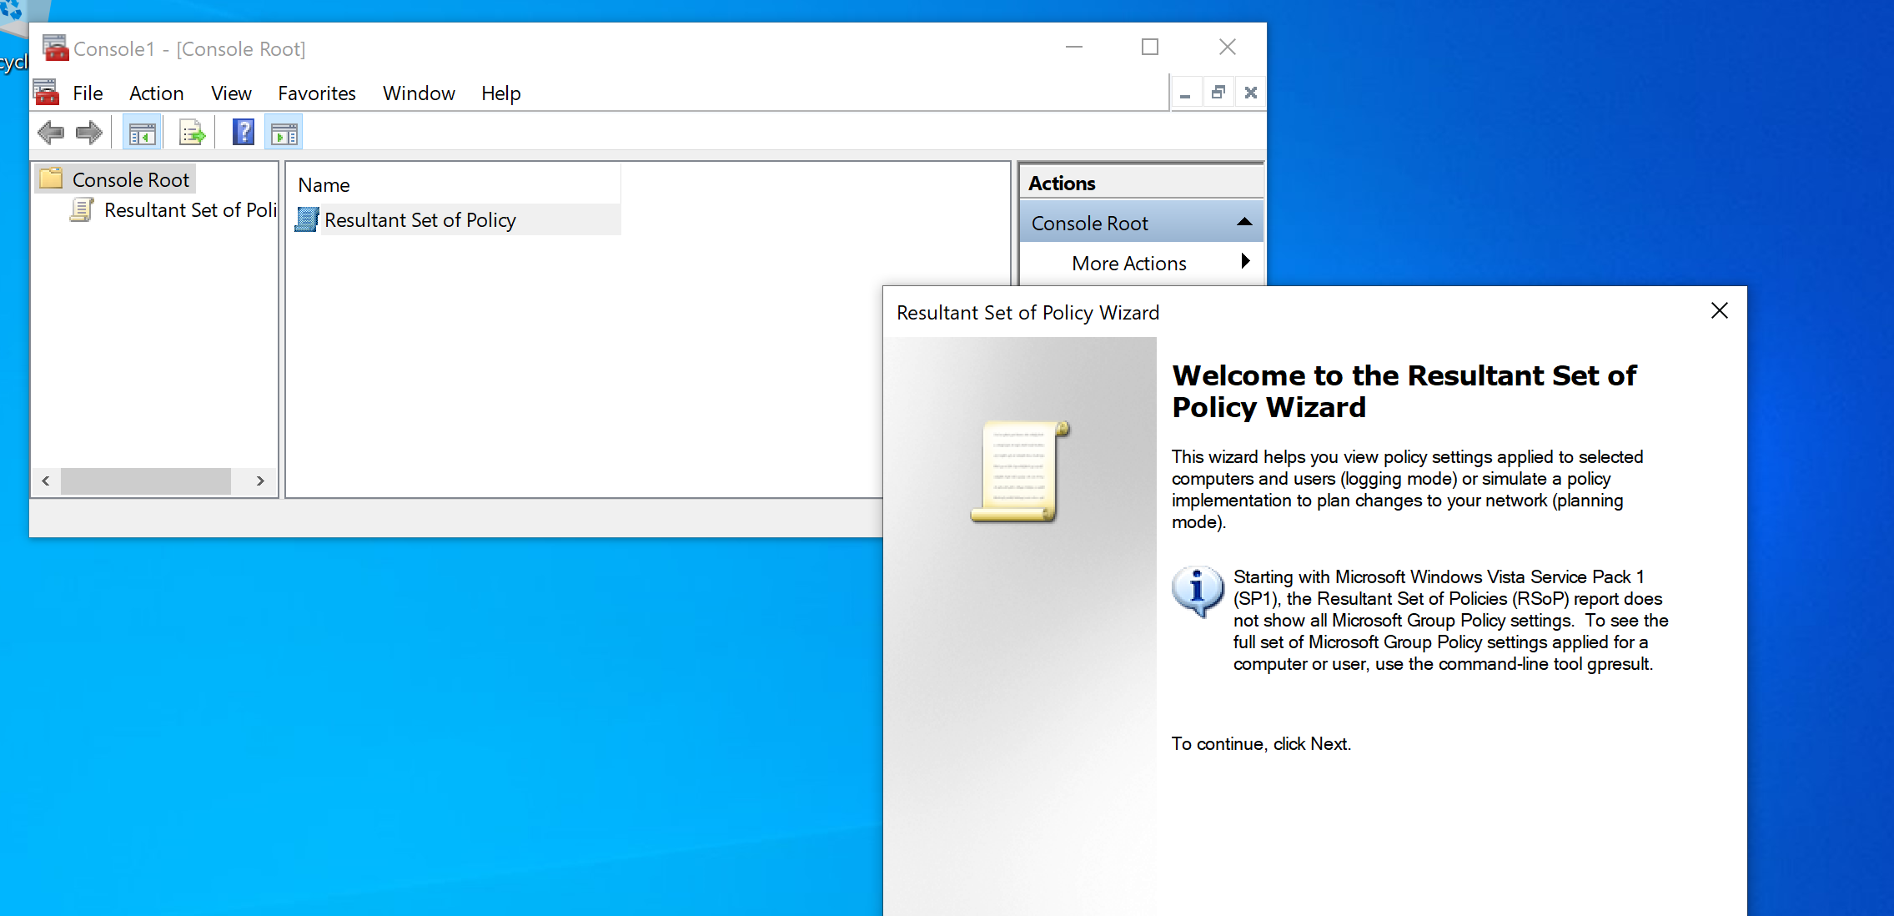Select Resultant Set of Policy tree node
Viewport: 1894px width, 916px height.
[x=190, y=209]
